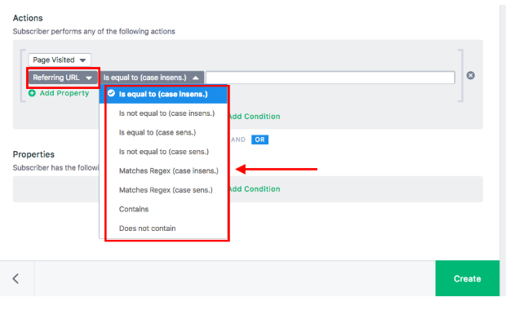
Task: Choose 'Is not equal to (case insens.)'
Action: pyautogui.click(x=166, y=113)
